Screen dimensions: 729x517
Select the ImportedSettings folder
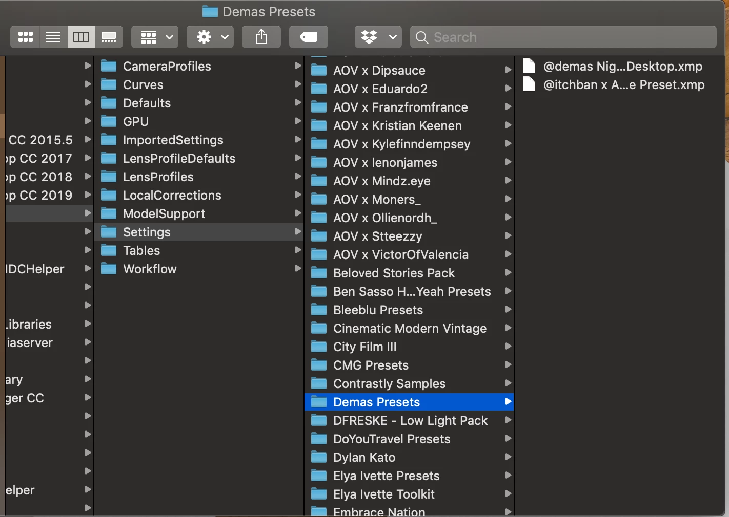click(x=199, y=140)
